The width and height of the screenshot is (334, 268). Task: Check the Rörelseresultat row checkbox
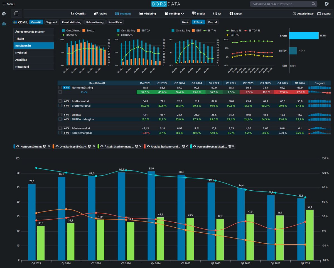60,128
